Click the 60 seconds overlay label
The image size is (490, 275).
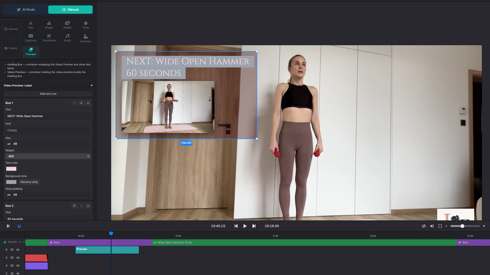(x=154, y=73)
